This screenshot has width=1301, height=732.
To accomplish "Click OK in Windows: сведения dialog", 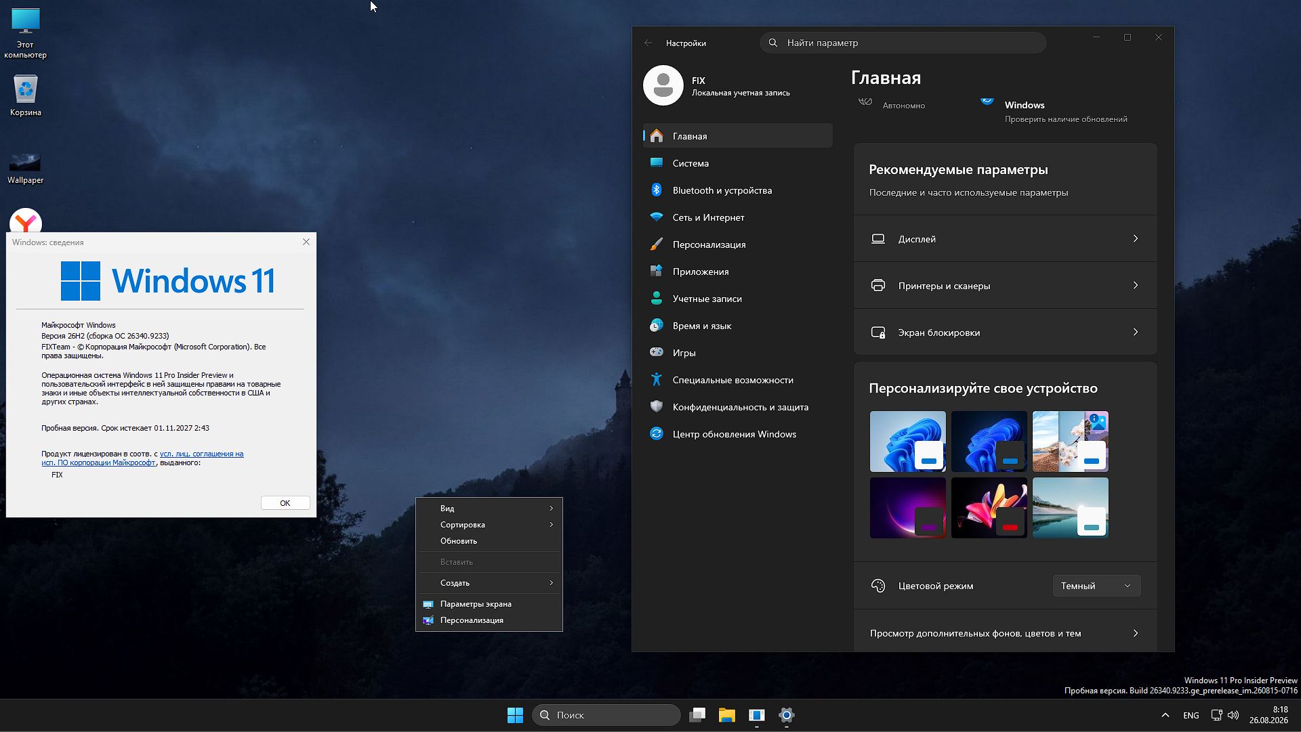I will coord(285,503).
